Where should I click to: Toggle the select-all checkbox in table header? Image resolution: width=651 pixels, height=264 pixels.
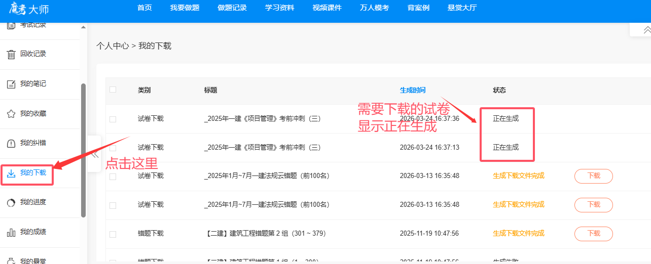tap(113, 90)
